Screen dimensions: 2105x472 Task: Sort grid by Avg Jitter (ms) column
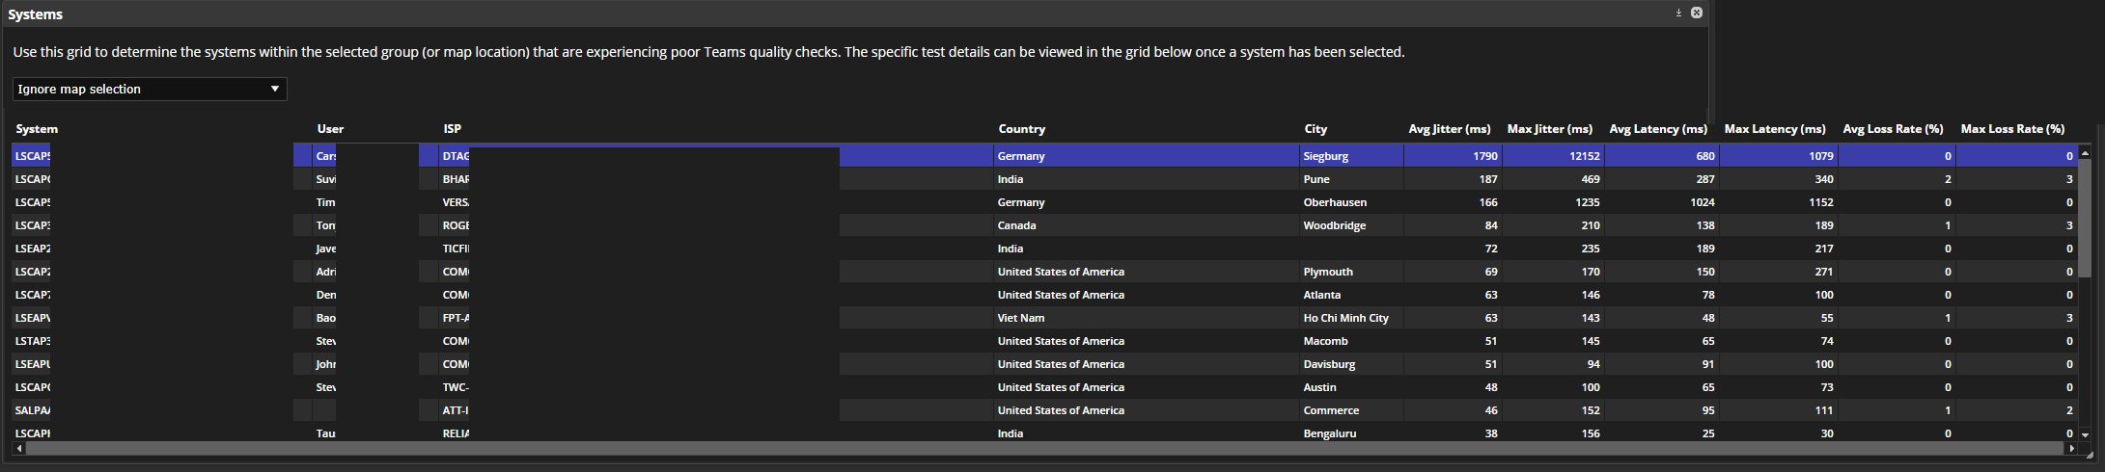pyautogui.click(x=1449, y=129)
